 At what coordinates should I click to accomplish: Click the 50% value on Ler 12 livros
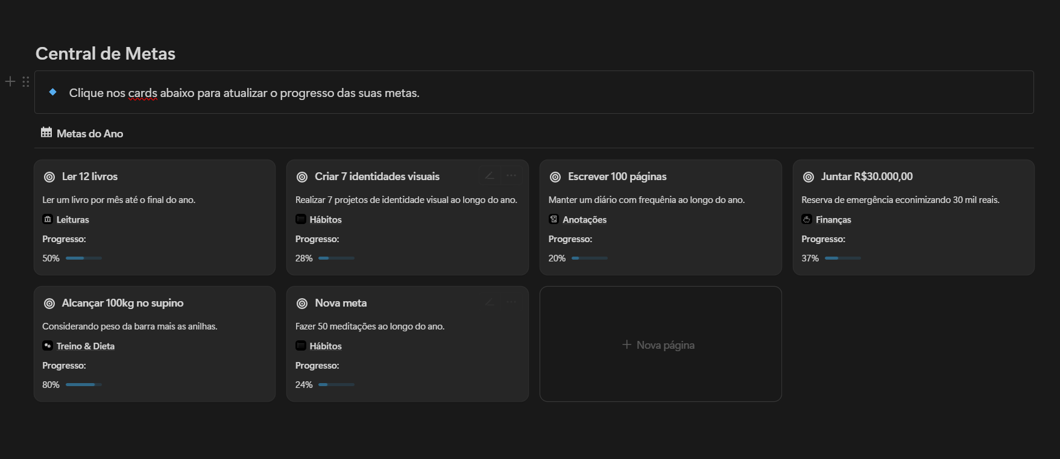tap(51, 258)
